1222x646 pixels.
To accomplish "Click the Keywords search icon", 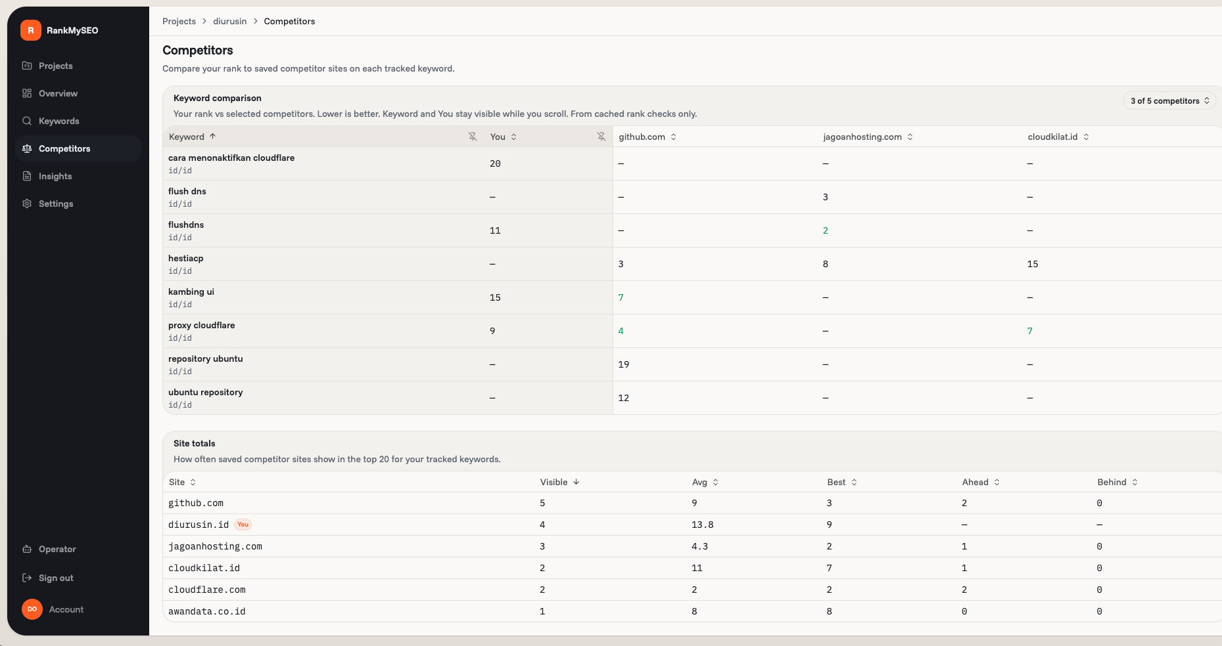I will [27, 121].
